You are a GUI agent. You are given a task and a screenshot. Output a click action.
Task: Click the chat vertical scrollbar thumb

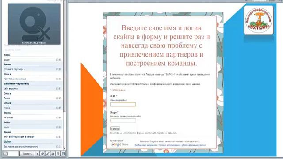[x=65, y=56]
